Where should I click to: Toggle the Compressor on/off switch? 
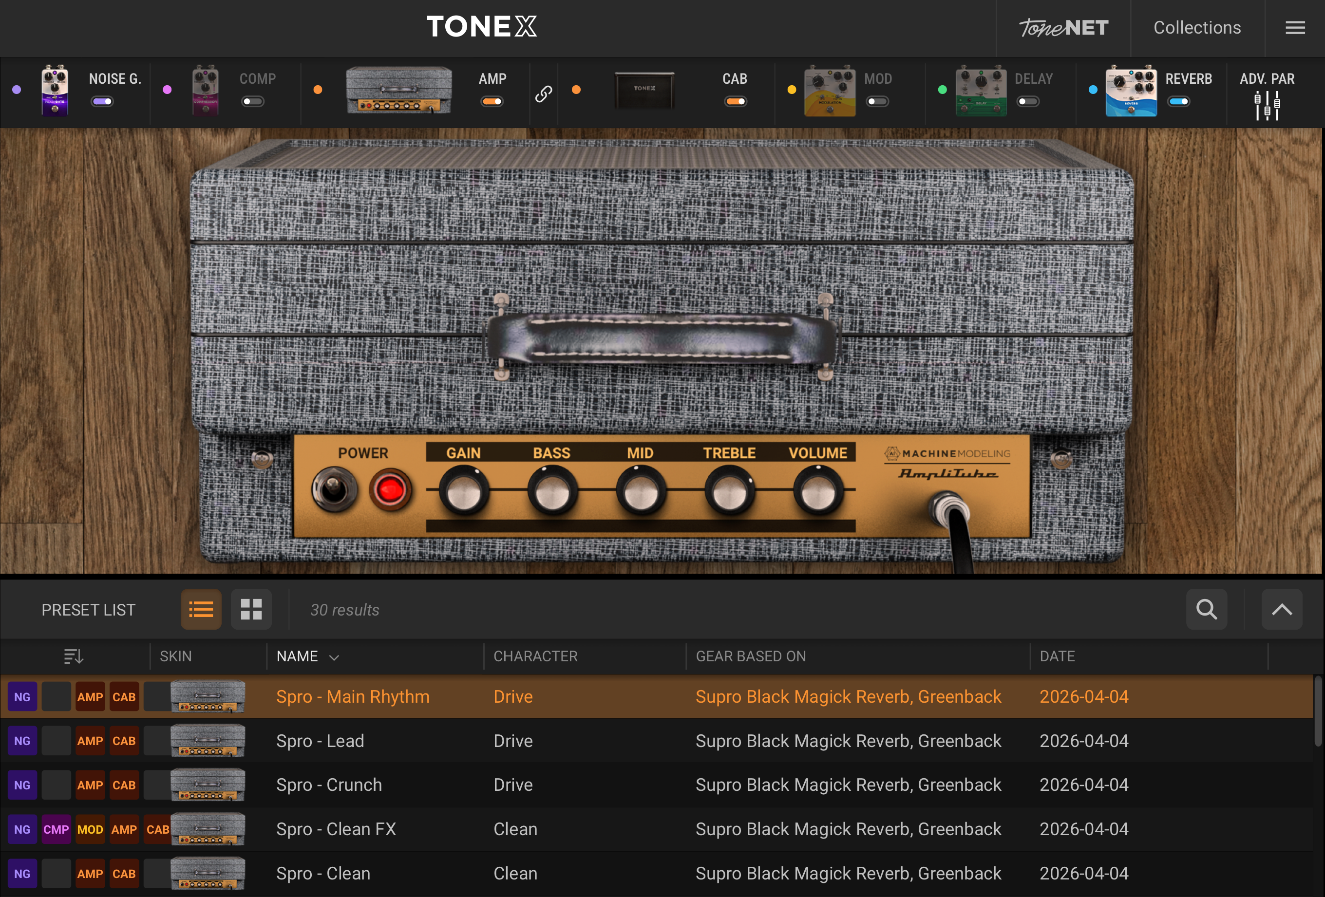(x=252, y=101)
